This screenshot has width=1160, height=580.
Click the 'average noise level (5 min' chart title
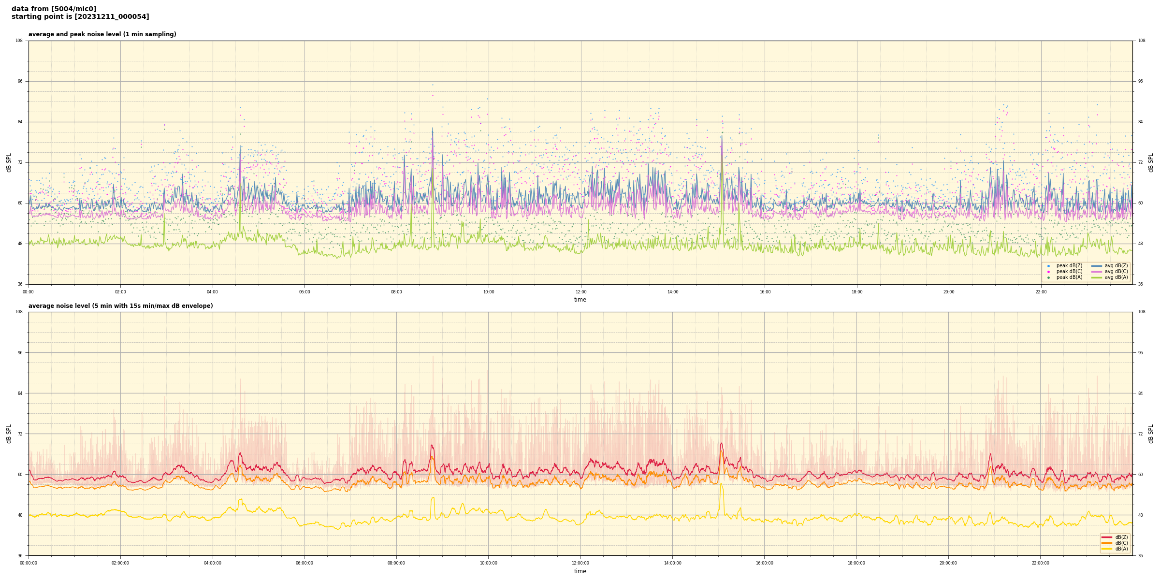120,306
